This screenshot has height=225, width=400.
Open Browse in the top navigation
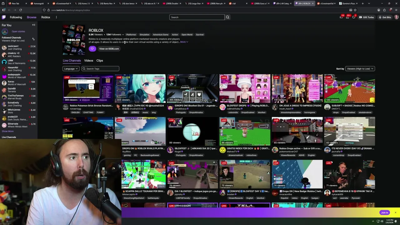click(32, 17)
